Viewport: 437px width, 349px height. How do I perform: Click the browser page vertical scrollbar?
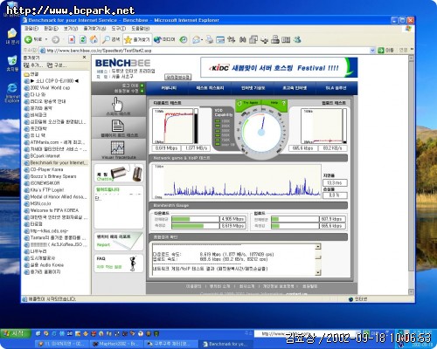click(411, 174)
